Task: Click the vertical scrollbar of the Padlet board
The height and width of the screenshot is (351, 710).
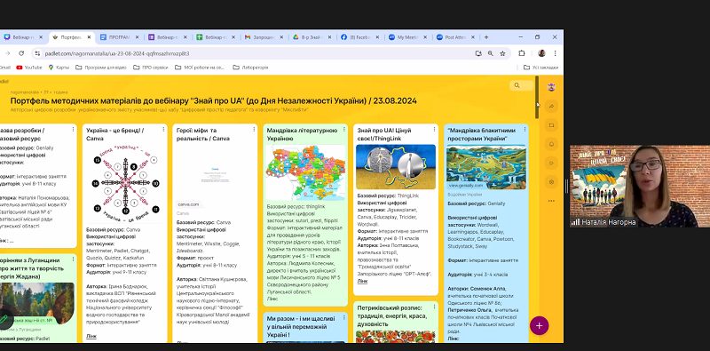Action: (x=537, y=98)
